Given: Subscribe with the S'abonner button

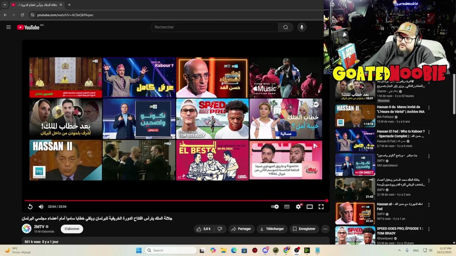Looking at the screenshot, I should pos(72,229).
